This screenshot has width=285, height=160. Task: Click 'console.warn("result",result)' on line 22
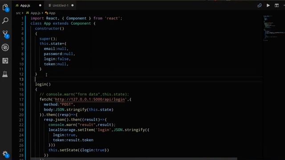tap(81, 125)
